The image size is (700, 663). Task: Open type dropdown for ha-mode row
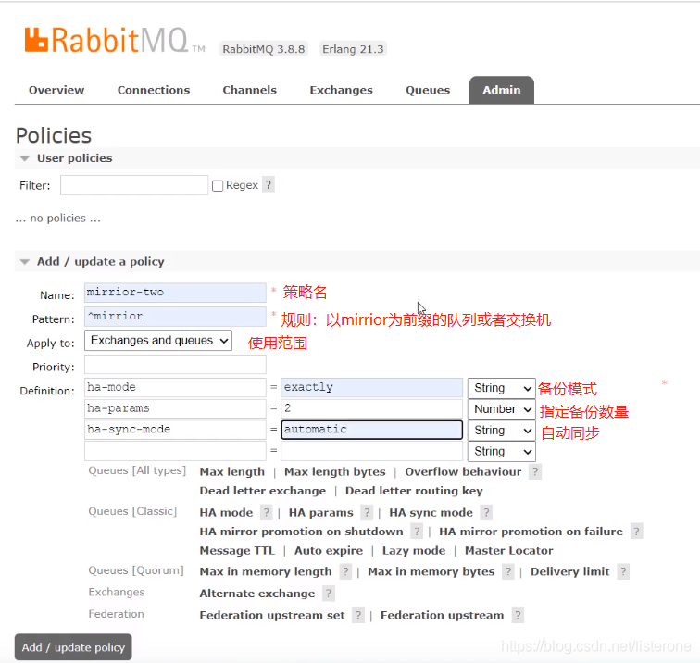(501, 388)
